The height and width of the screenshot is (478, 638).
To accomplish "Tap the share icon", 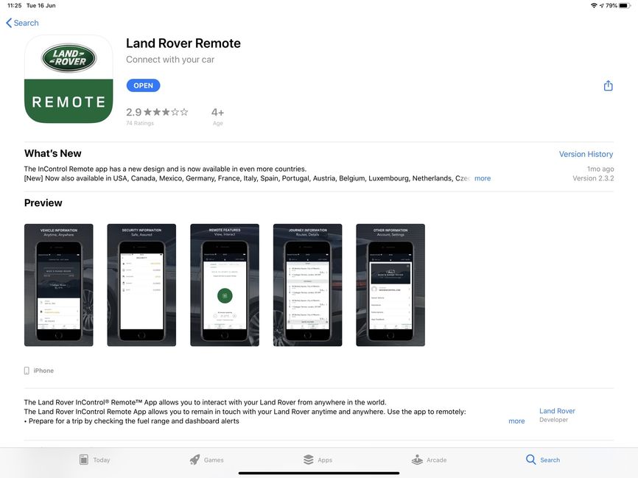I will [608, 85].
